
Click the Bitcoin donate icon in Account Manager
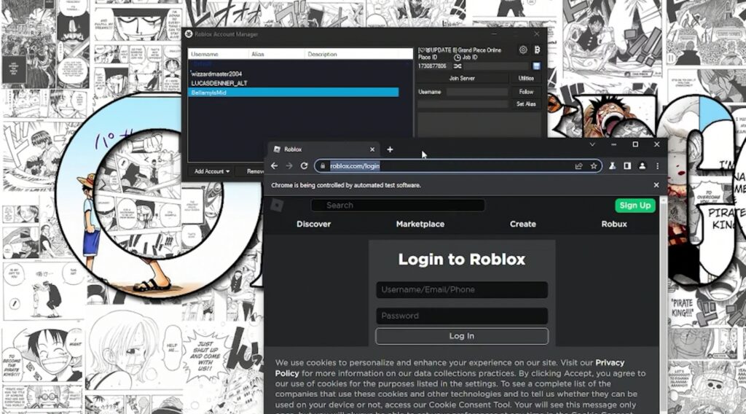(537, 50)
